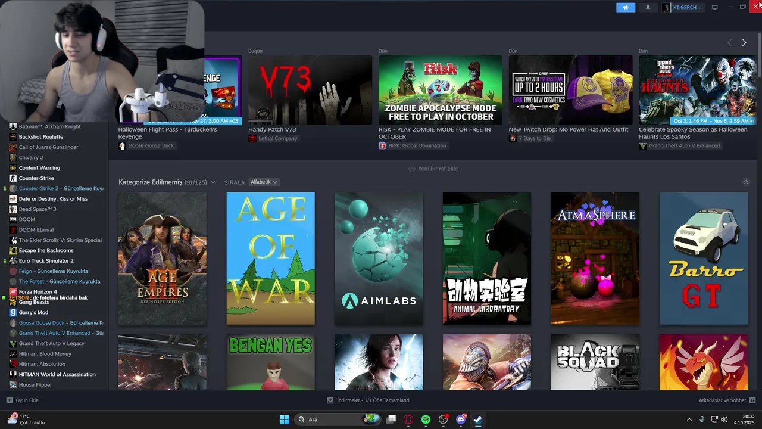Screen dimensions: 762x429
Task: Click HITMAN World of Assassination icon
Action: tap(13, 374)
